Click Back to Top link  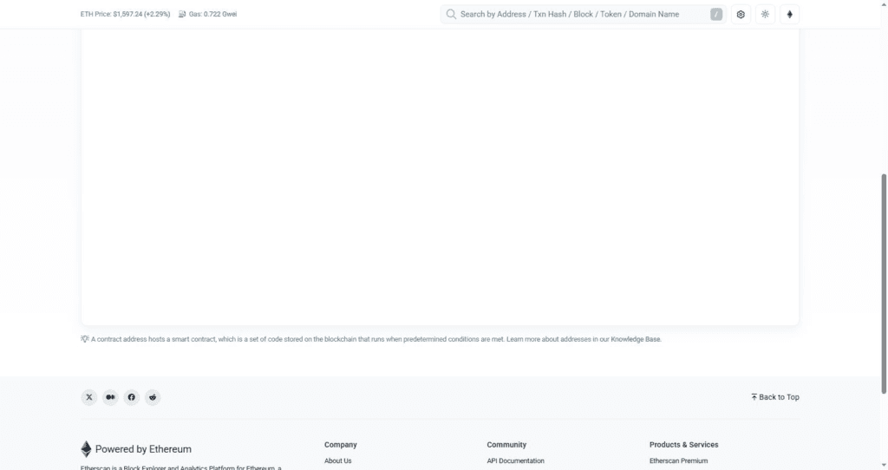tap(774, 397)
